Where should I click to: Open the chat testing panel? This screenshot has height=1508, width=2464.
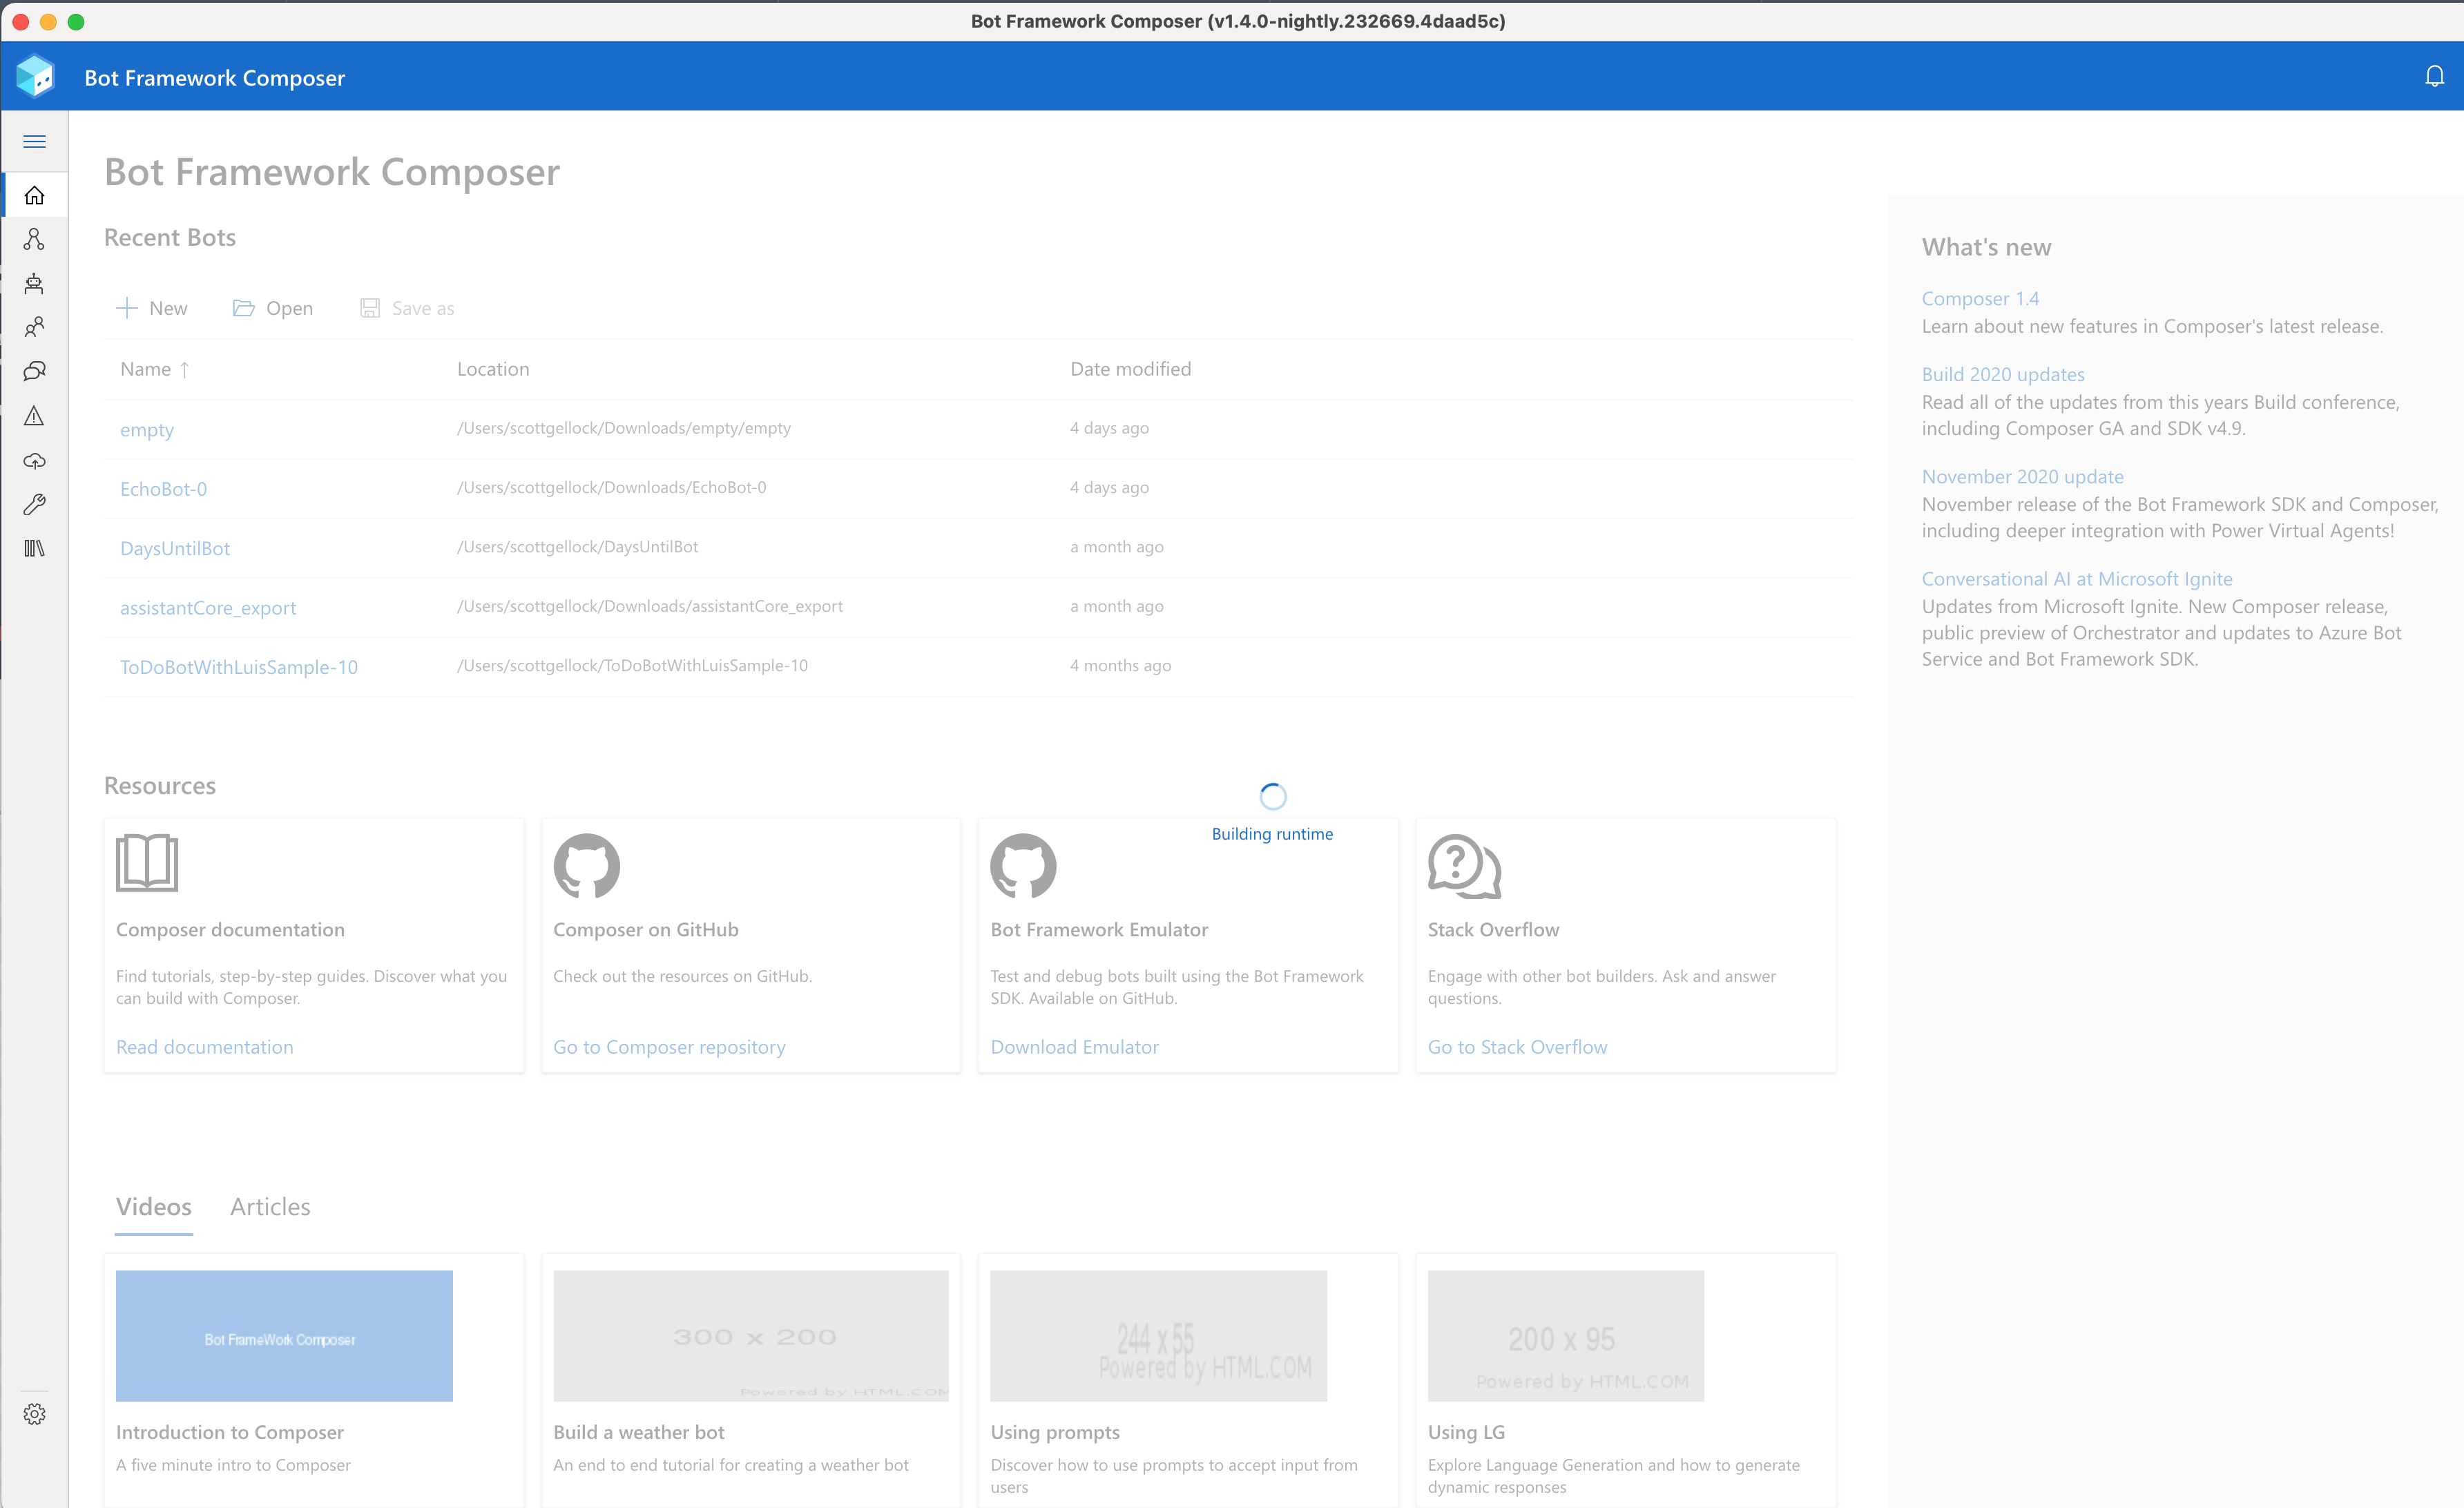click(x=35, y=370)
